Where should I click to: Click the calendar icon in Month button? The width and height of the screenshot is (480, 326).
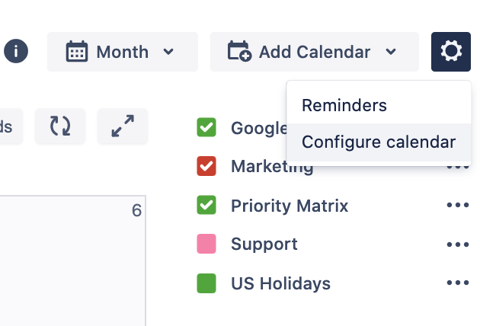click(x=76, y=52)
